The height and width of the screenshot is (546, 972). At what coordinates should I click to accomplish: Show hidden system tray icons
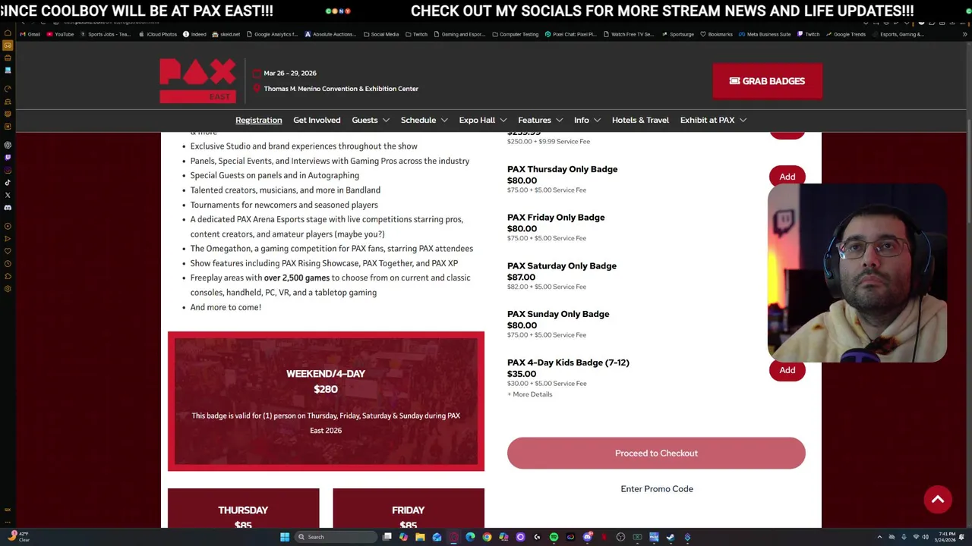[879, 537]
